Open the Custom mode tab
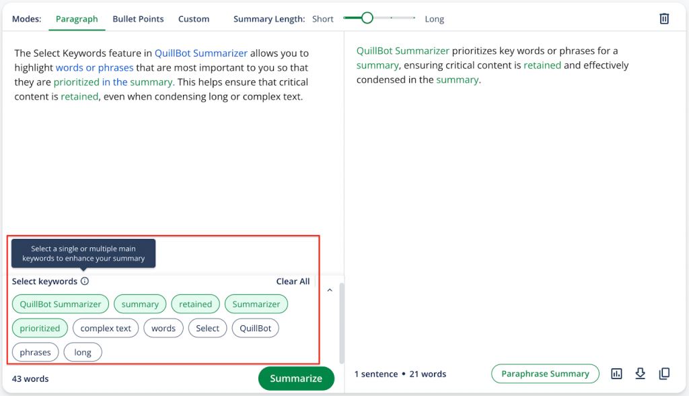Viewport: 689px width, 396px height. point(194,19)
